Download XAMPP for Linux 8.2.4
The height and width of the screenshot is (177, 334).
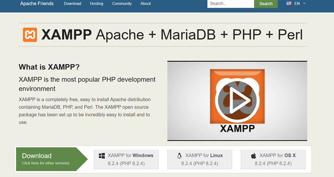200,159
